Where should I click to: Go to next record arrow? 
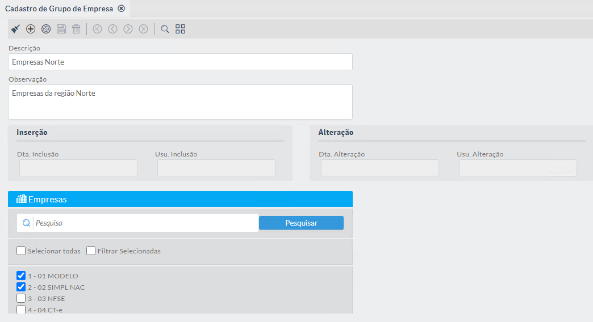pyautogui.click(x=128, y=29)
